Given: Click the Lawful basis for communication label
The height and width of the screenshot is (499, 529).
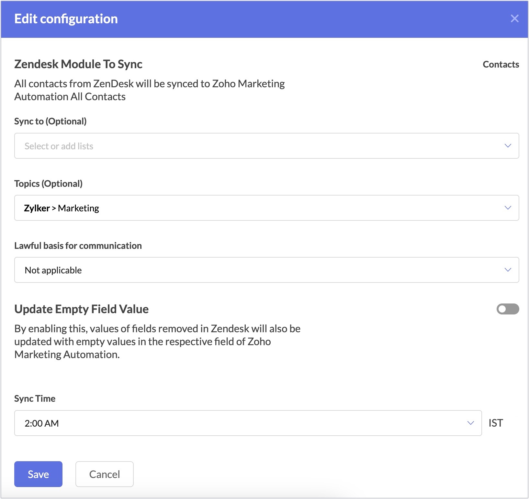Looking at the screenshot, I should point(78,246).
